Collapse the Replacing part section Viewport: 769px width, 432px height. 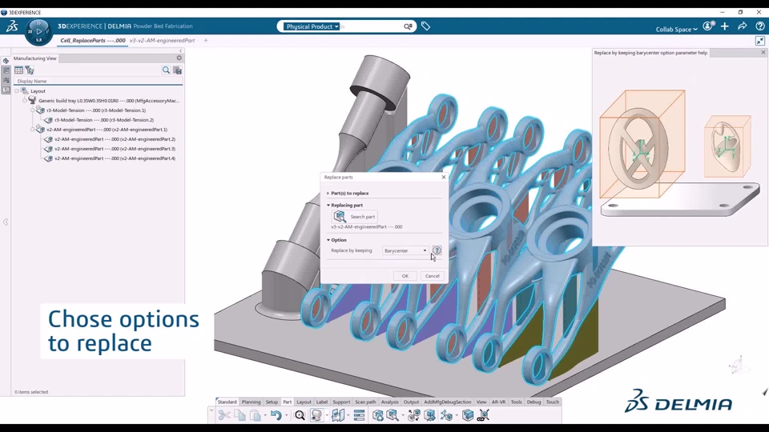point(328,206)
